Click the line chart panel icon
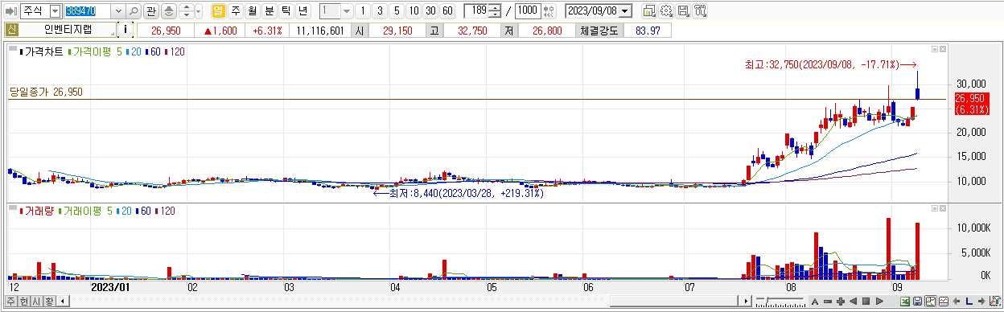The width and height of the screenshot is (1004, 312). click(944, 302)
